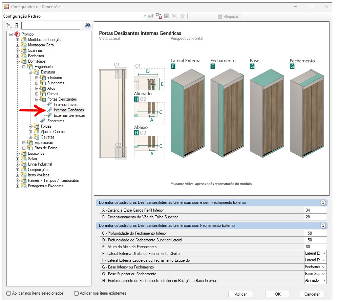
Task: Collapse the 'com Fechamento Externo' properties section
Action: 323,225
